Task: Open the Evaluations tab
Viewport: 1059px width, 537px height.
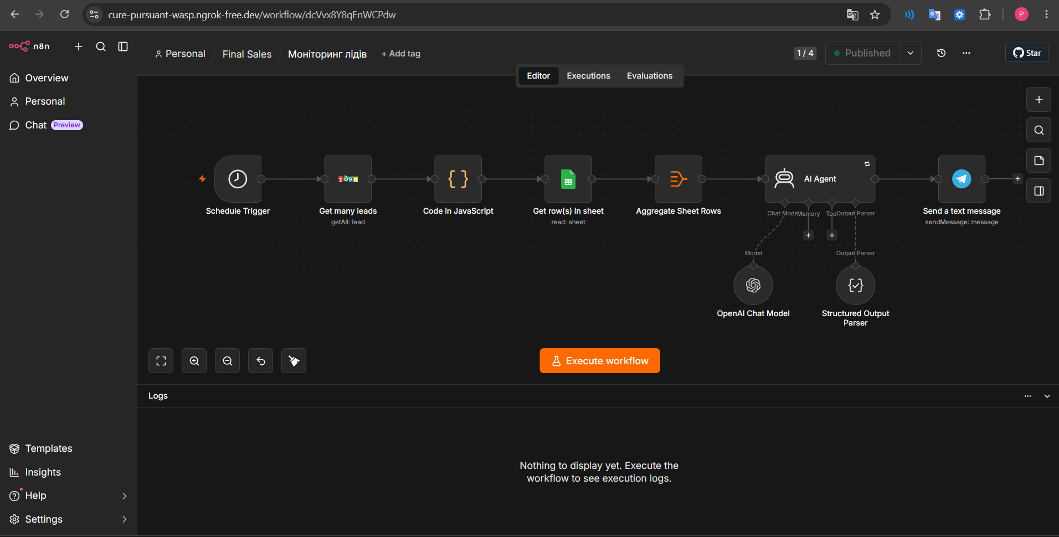Action: (650, 76)
